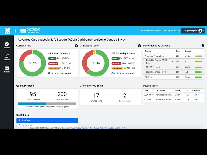Image resolution: width=207 pixels, height=155 pixels.
Task: Open the Contact Us footer link
Action: (x=110, y=128)
